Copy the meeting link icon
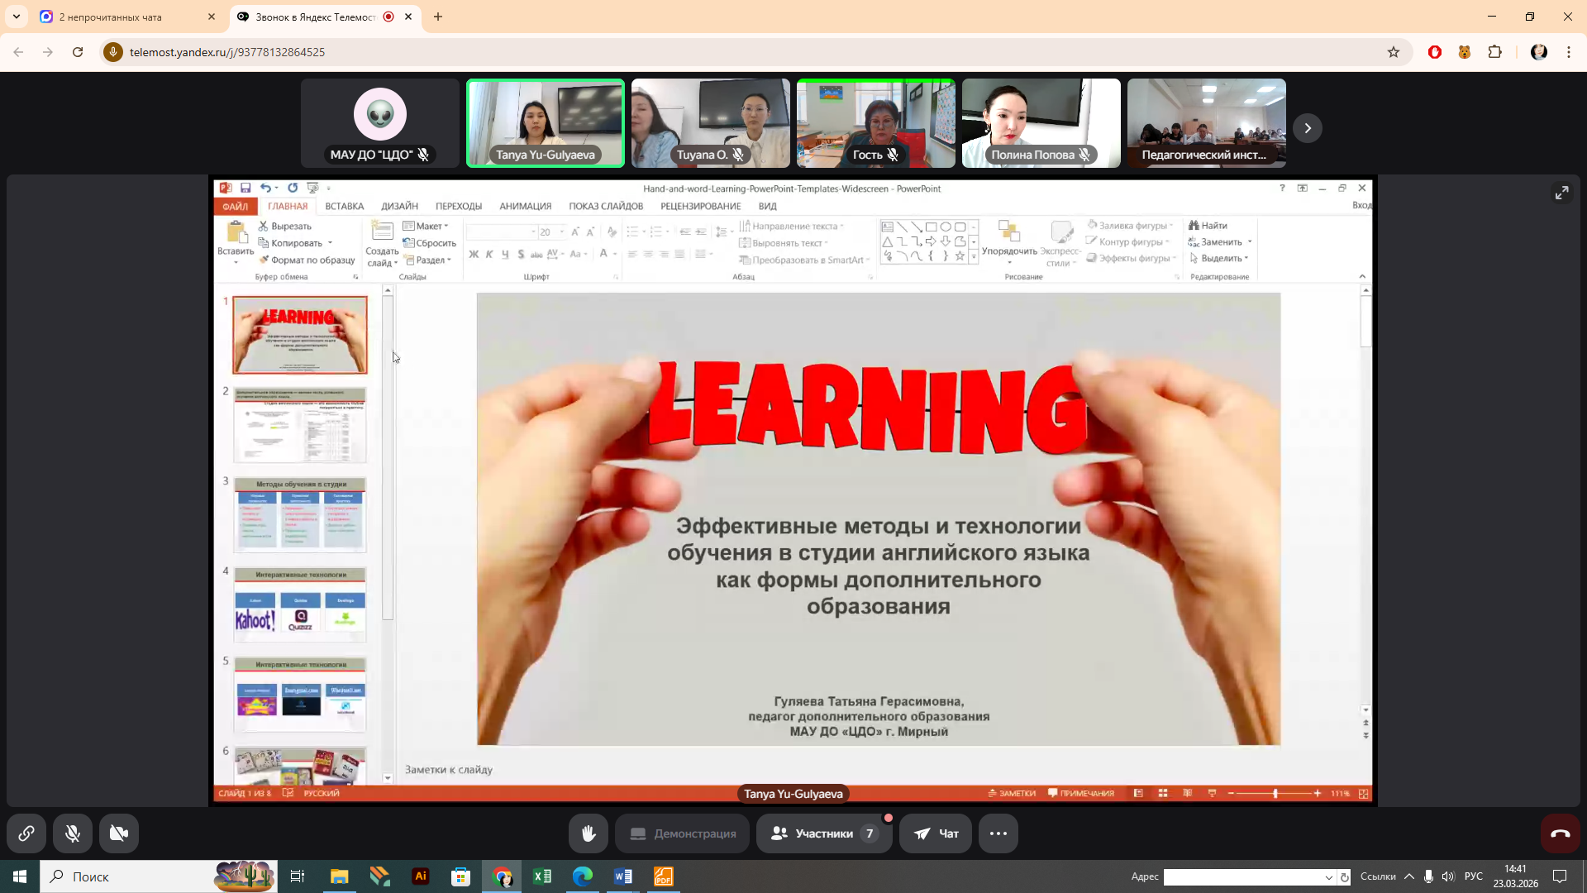Image resolution: width=1587 pixels, height=893 pixels. coord(26,833)
